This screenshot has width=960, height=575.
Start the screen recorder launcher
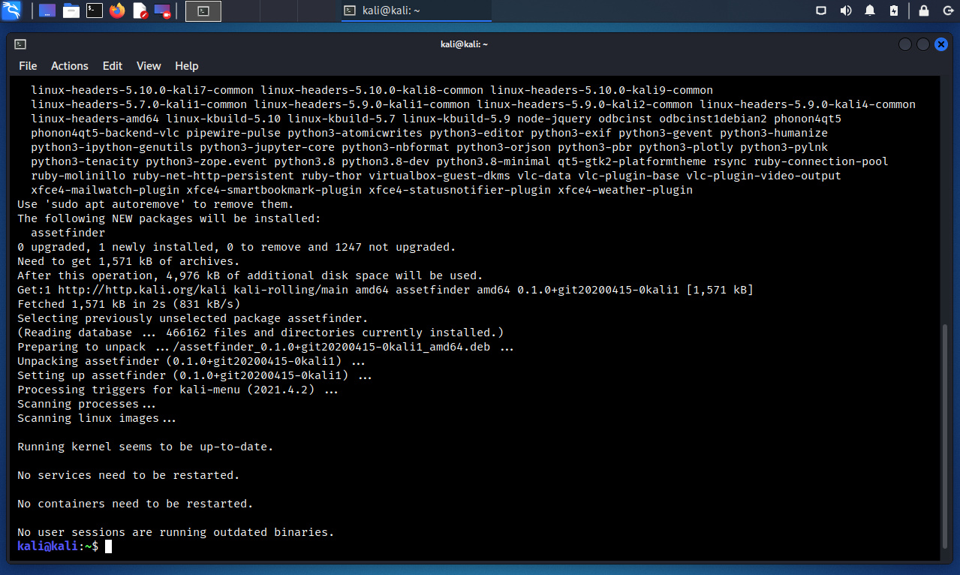point(161,11)
